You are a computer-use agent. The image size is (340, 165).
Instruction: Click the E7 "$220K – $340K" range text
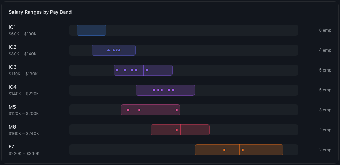coord(24,154)
